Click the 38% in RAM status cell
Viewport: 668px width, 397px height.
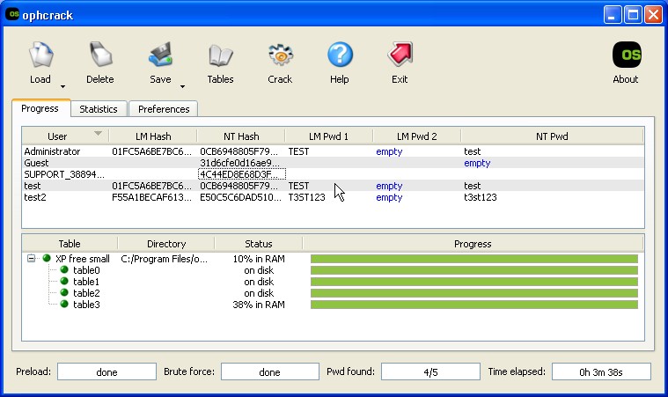[x=259, y=305]
